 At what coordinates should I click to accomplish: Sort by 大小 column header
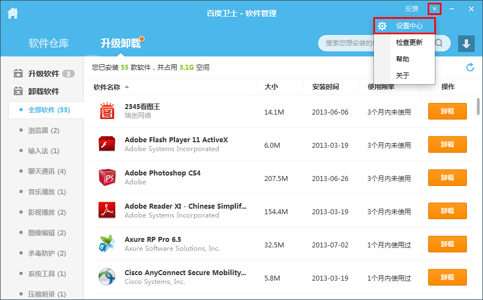271,87
